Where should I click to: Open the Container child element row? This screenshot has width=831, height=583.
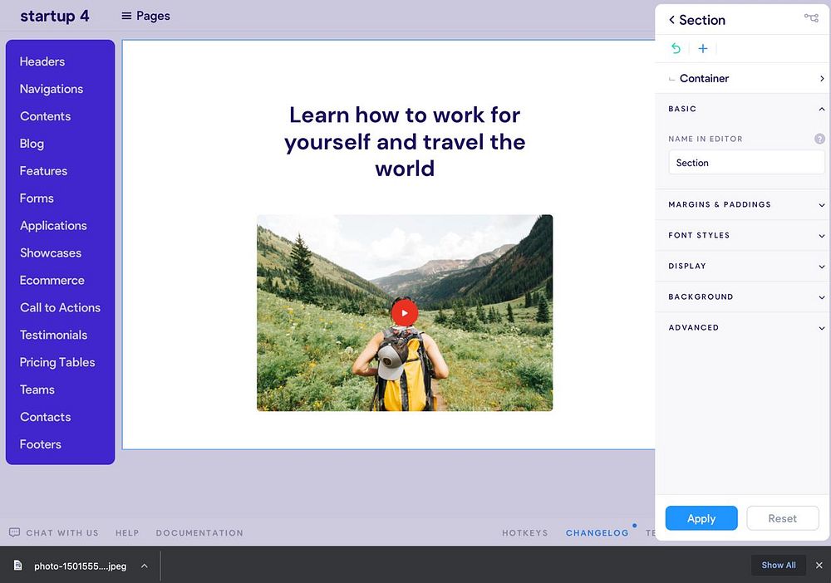point(743,78)
